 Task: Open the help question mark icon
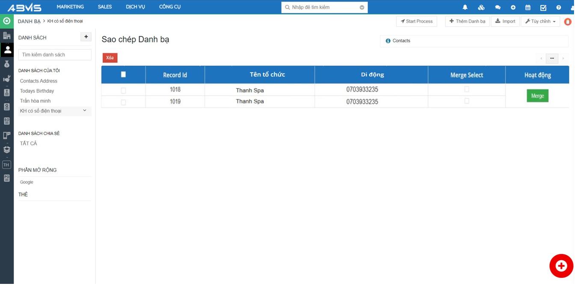[x=559, y=7]
